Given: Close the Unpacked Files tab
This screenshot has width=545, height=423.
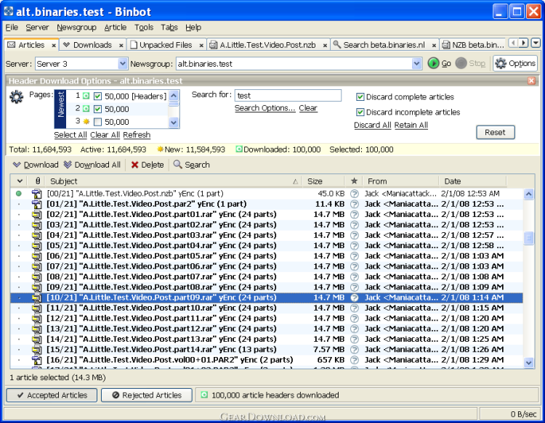Looking at the screenshot, I should click(201, 45).
